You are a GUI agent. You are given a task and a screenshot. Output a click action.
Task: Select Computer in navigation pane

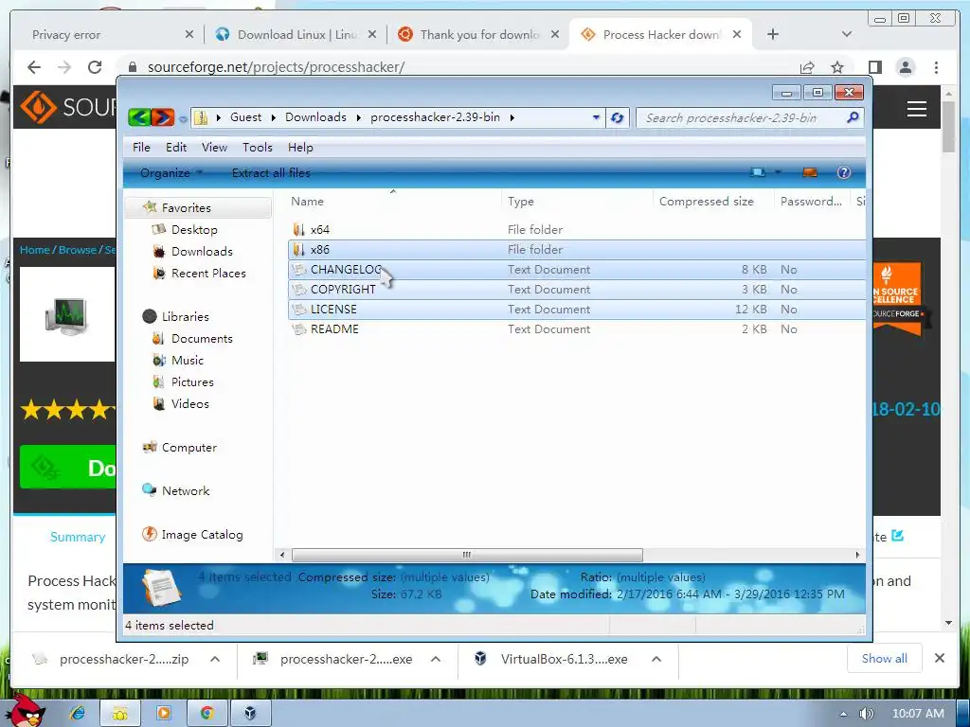tap(189, 448)
